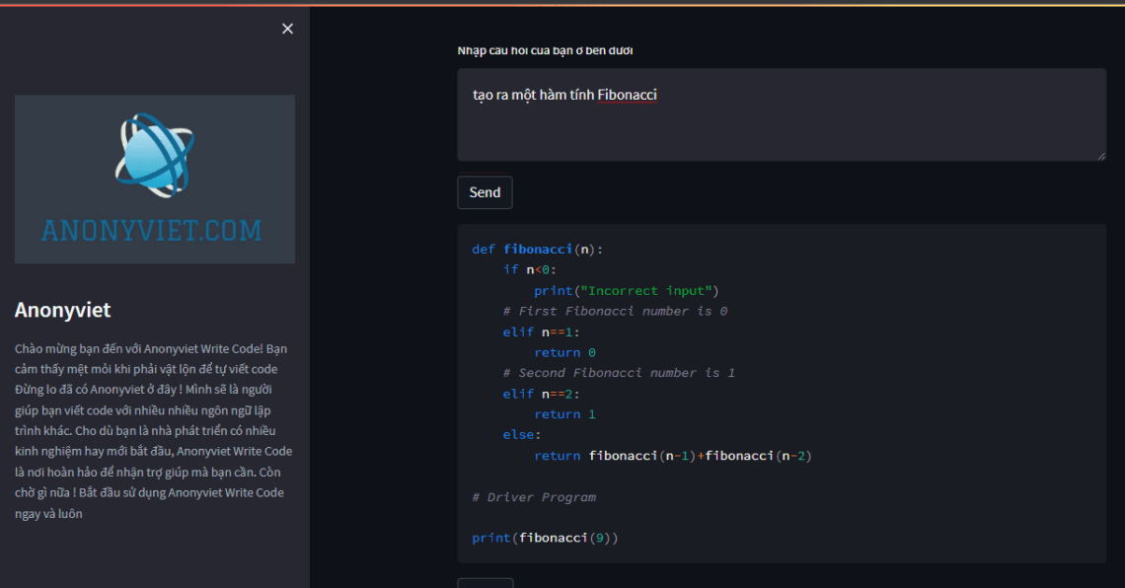Click the textarea resize grip icon

tap(1102, 153)
